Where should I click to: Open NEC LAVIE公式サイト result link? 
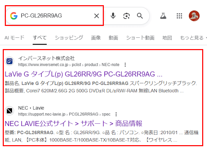click(73, 123)
